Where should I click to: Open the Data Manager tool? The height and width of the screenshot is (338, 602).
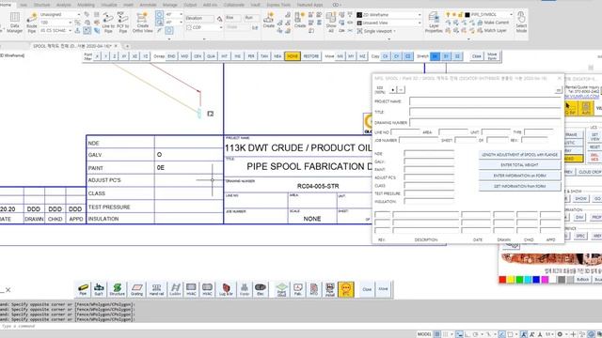(15, 23)
